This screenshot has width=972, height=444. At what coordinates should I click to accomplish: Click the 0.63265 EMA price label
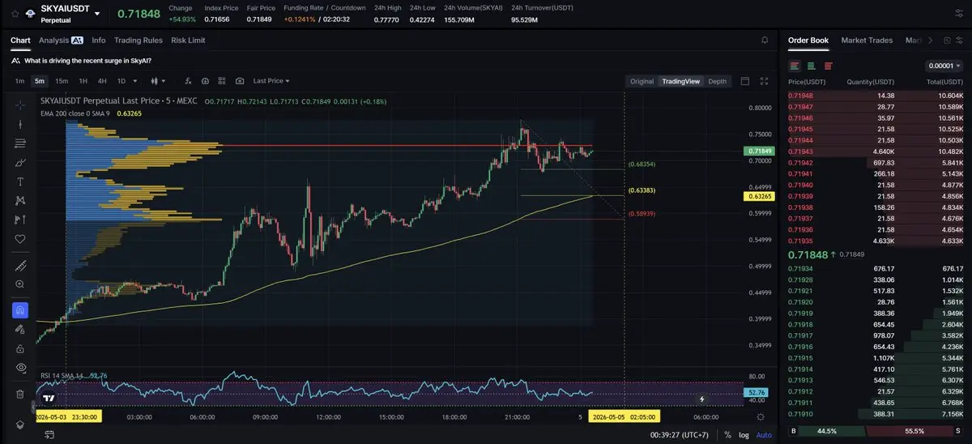pyautogui.click(x=757, y=196)
